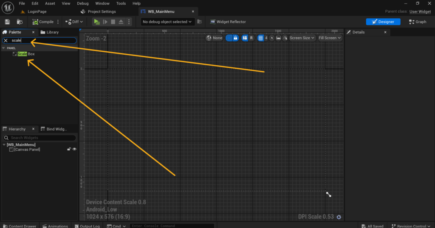435x228 pixels.
Task: Toggle Canvas Panel visibility eye icon
Action: [74, 149]
